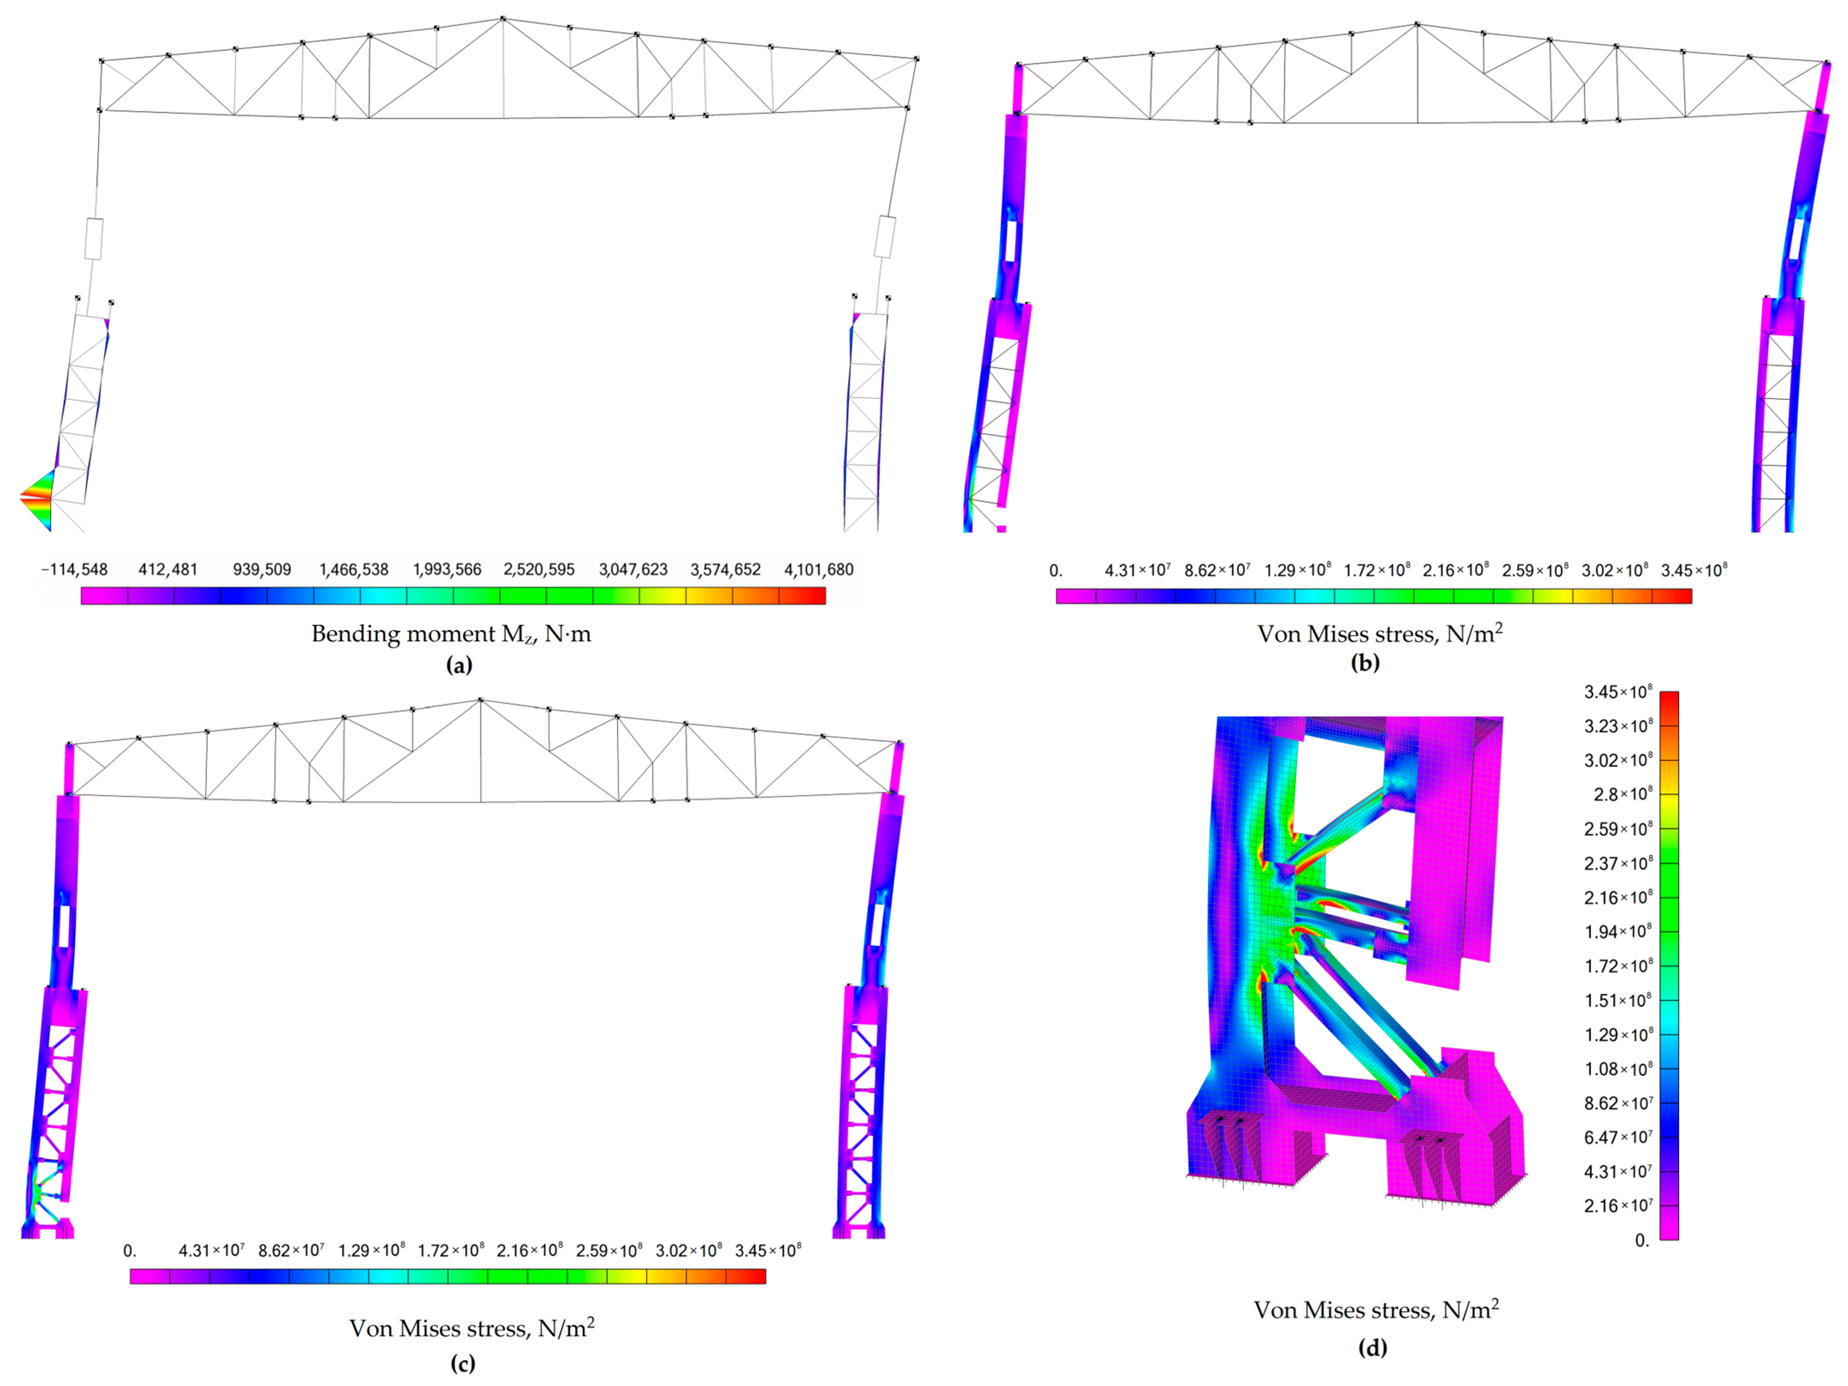Screen dimensions: 1848x1386
Task: Click the Von Mises stress caption under panel (c)
Action: coord(471,1328)
